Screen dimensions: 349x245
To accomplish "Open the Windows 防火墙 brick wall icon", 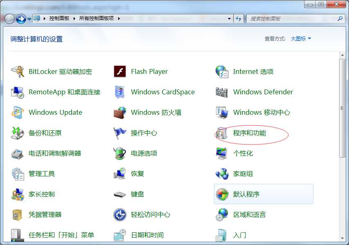I will [120, 112].
